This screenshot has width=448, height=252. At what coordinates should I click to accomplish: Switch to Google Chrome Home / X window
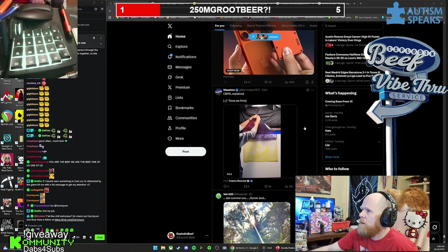tap(244, 248)
